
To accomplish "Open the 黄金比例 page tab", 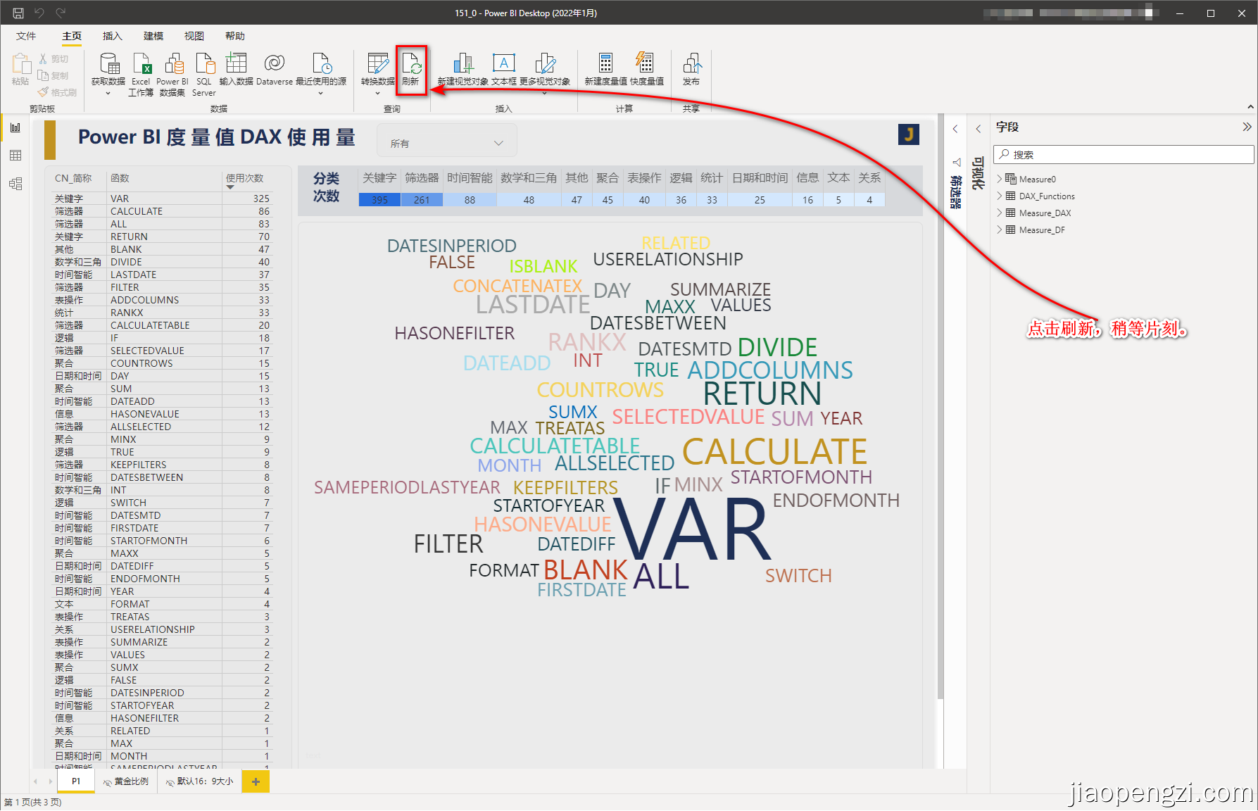I will 126,781.
